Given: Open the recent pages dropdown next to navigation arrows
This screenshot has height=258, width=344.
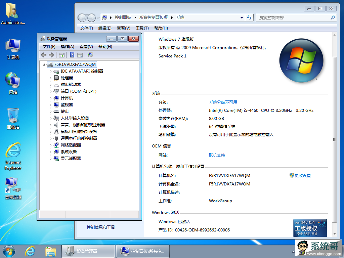Looking at the screenshot, I should tap(98, 18).
